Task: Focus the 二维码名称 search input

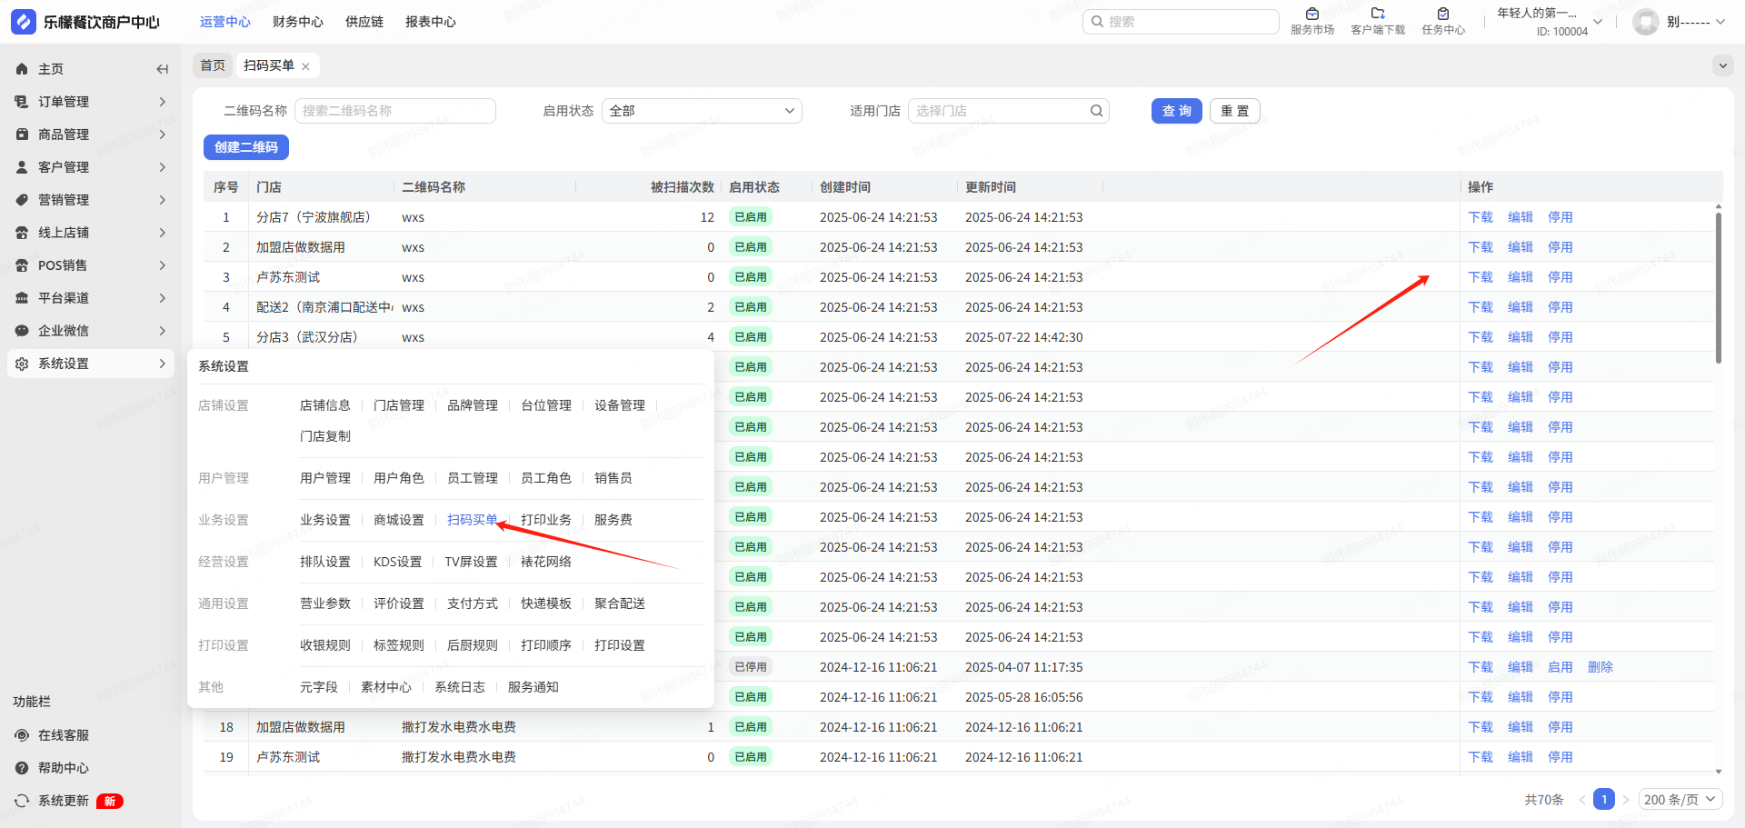Action: point(394,111)
